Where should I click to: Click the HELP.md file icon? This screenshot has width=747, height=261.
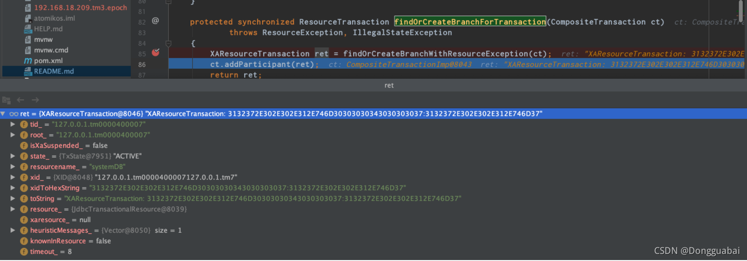point(28,29)
